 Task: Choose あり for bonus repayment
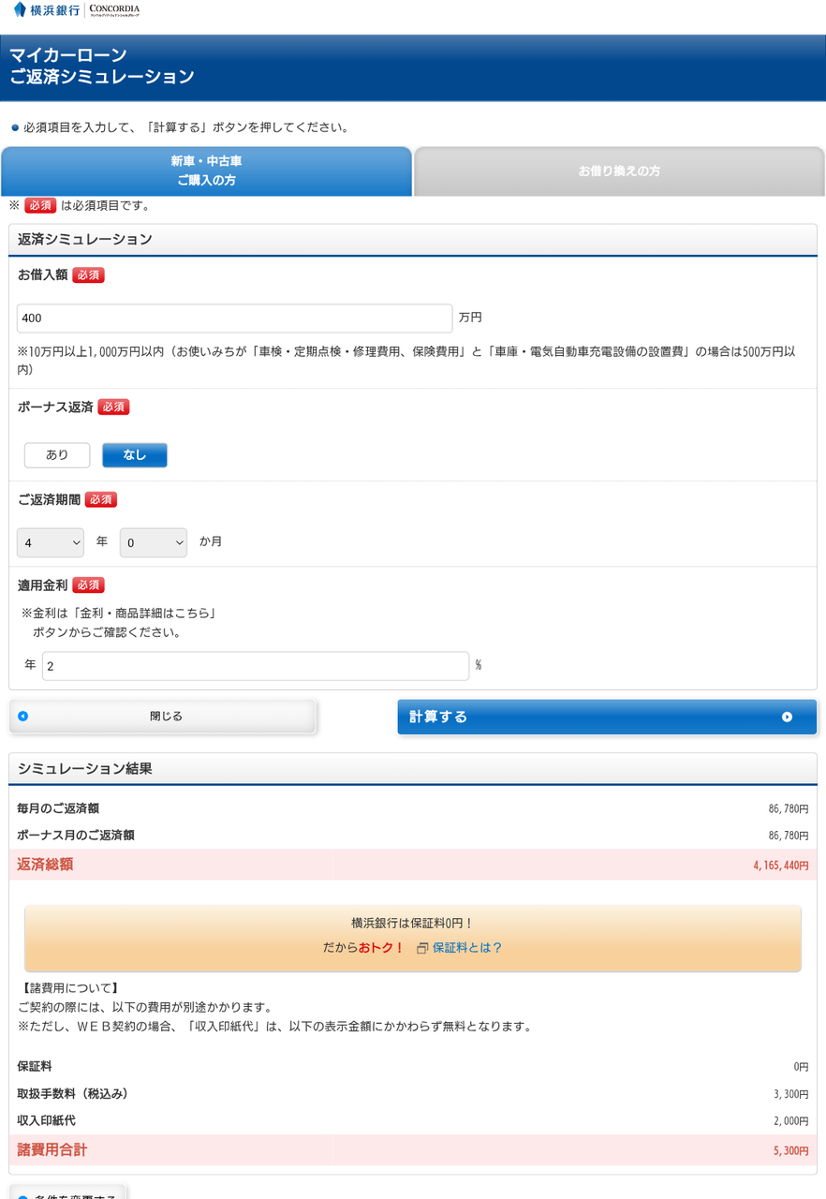click(x=57, y=455)
